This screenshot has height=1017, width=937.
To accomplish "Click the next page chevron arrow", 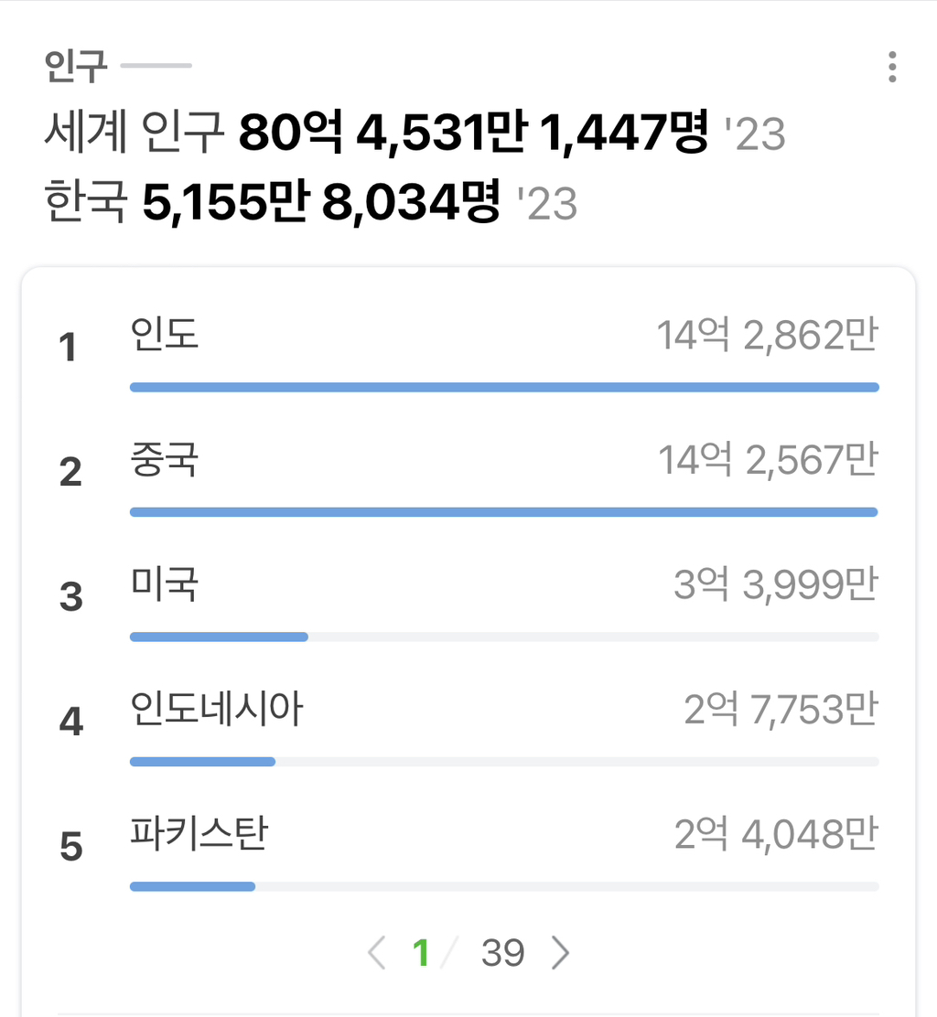I will 561,954.
